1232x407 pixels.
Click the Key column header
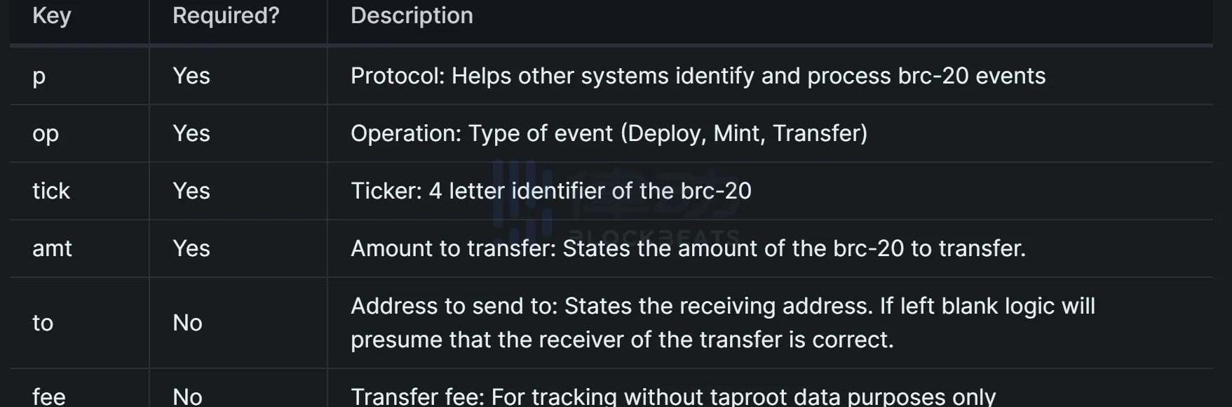point(52,15)
